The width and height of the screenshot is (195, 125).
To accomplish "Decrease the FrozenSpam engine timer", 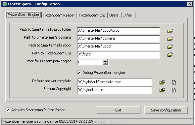I will point(105,63).
